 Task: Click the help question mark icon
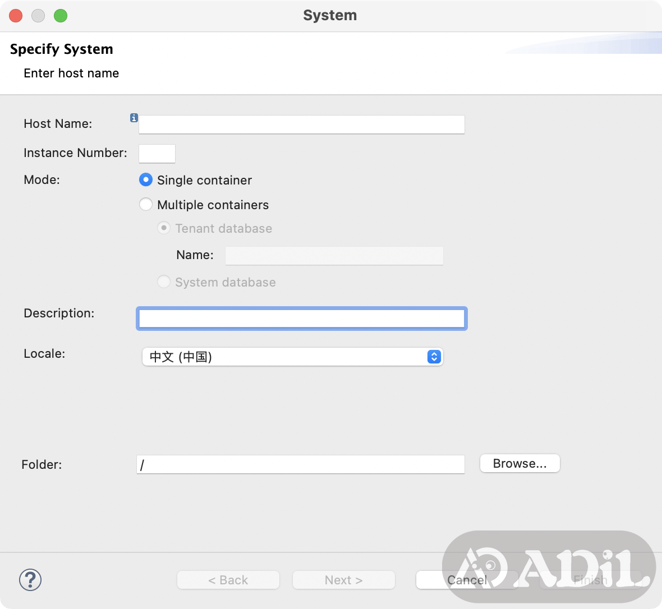point(30,580)
